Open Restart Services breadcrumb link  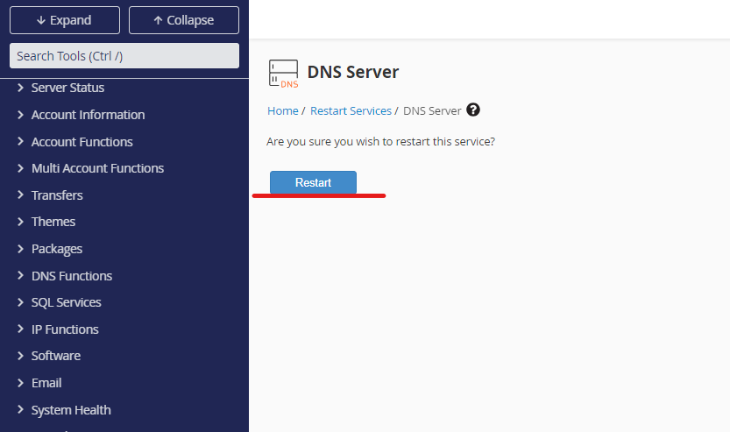point(351,111)
